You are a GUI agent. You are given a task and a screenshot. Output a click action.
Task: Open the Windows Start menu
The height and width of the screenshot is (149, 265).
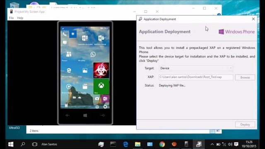pos(11,144)
